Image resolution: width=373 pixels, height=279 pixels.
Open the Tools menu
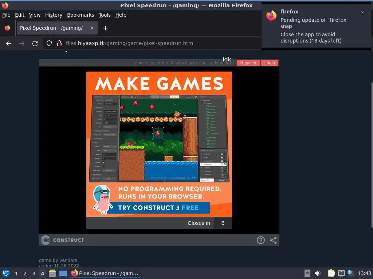[x=105, y=15]
